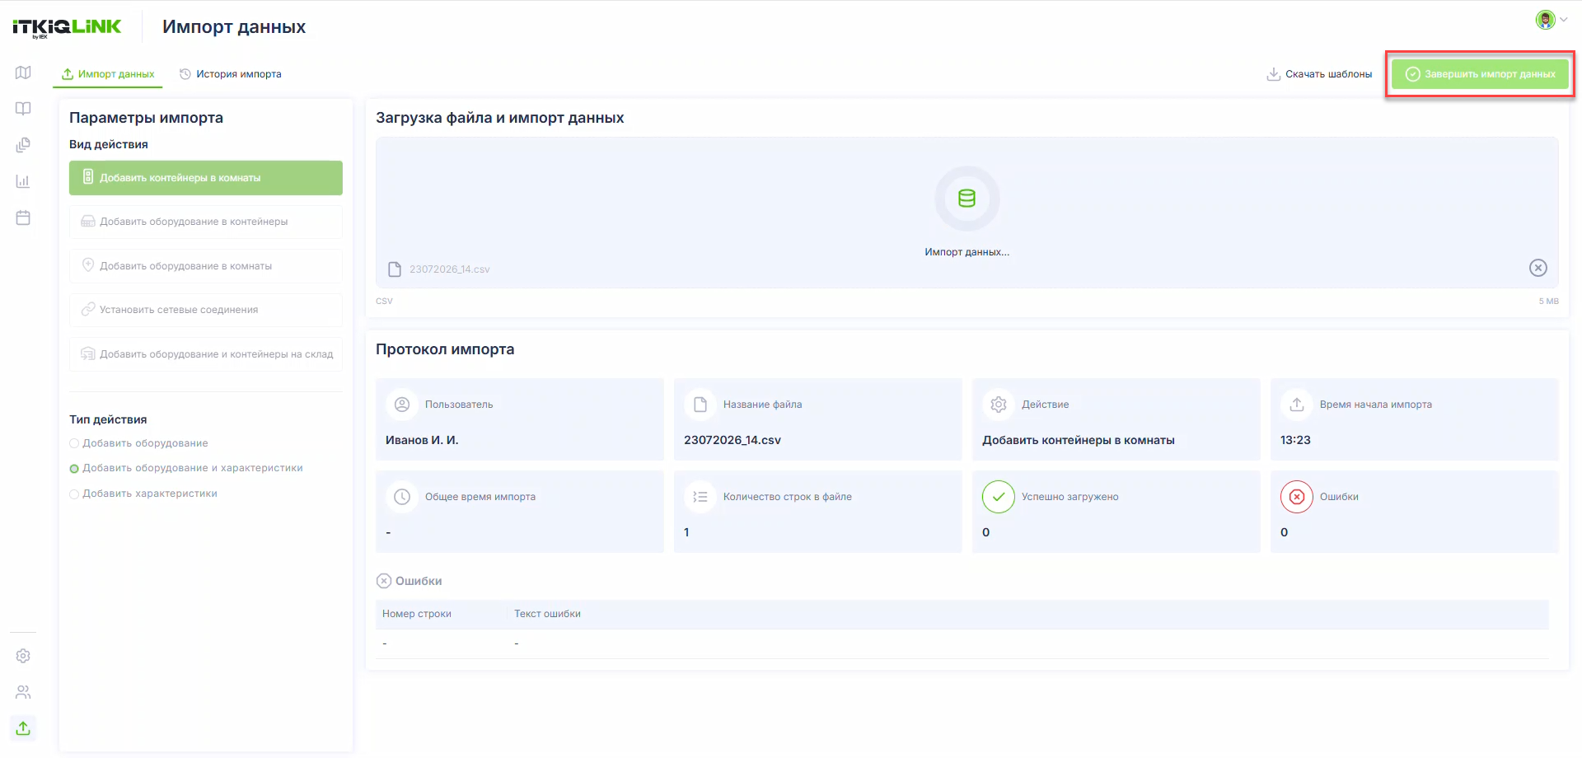Click the Действие gear icon
Screen dimensions: 1582x758
coord(999,405)
